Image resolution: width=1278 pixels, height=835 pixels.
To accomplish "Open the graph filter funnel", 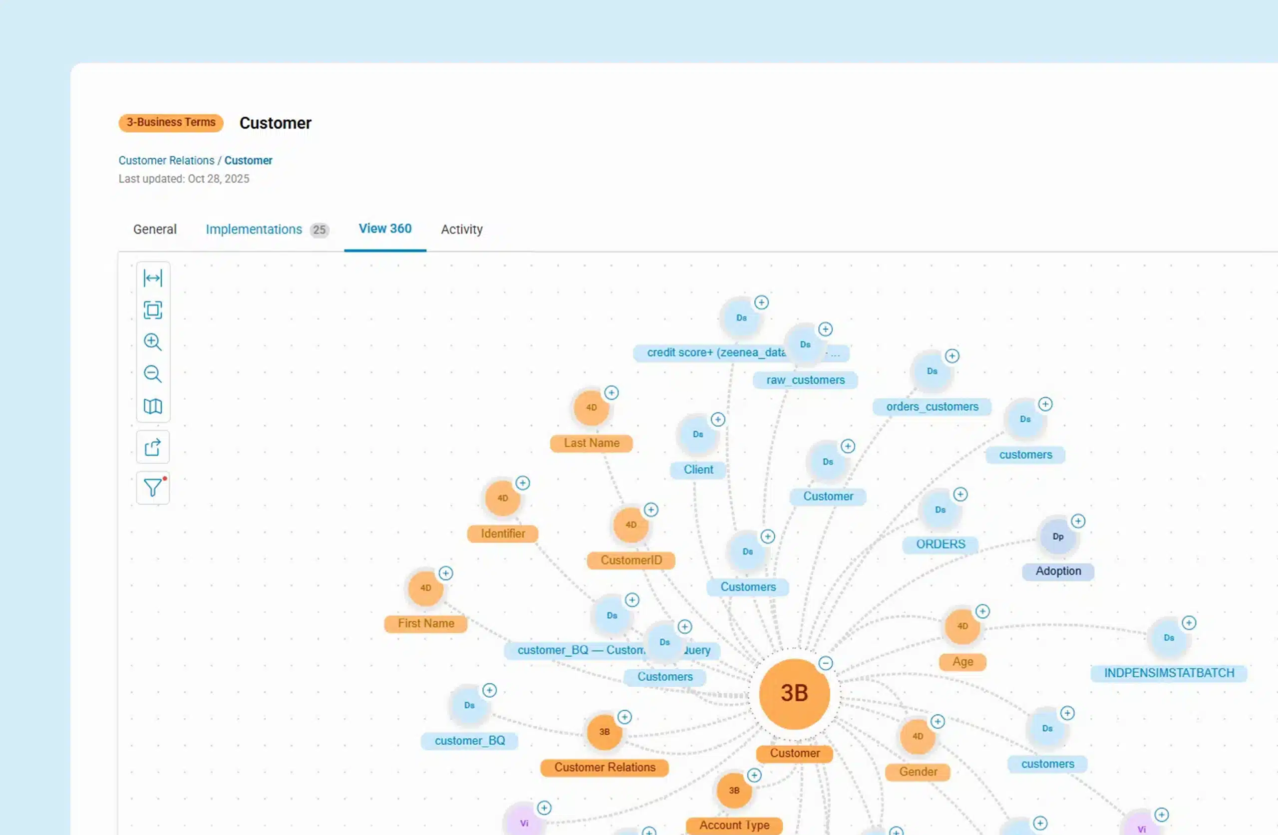I will (x=152, y=488).
